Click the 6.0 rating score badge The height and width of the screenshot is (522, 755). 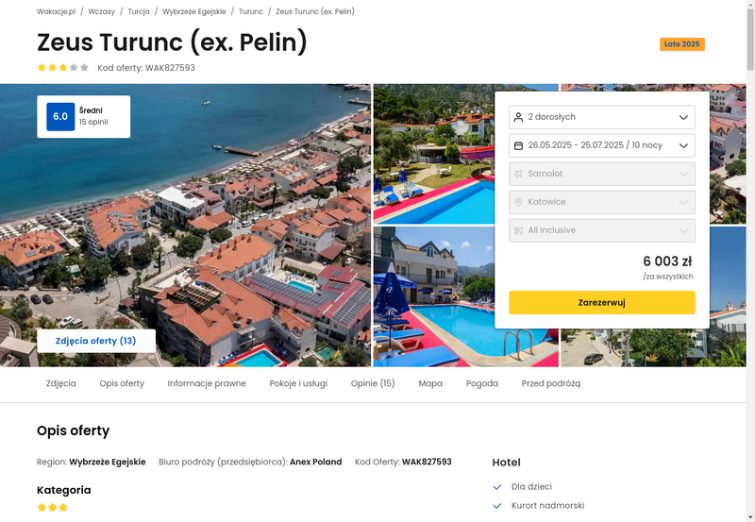(x=60, y=116)
